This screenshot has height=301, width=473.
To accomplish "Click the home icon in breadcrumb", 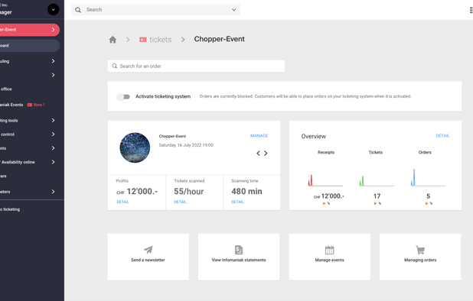I will pos(113,40).
